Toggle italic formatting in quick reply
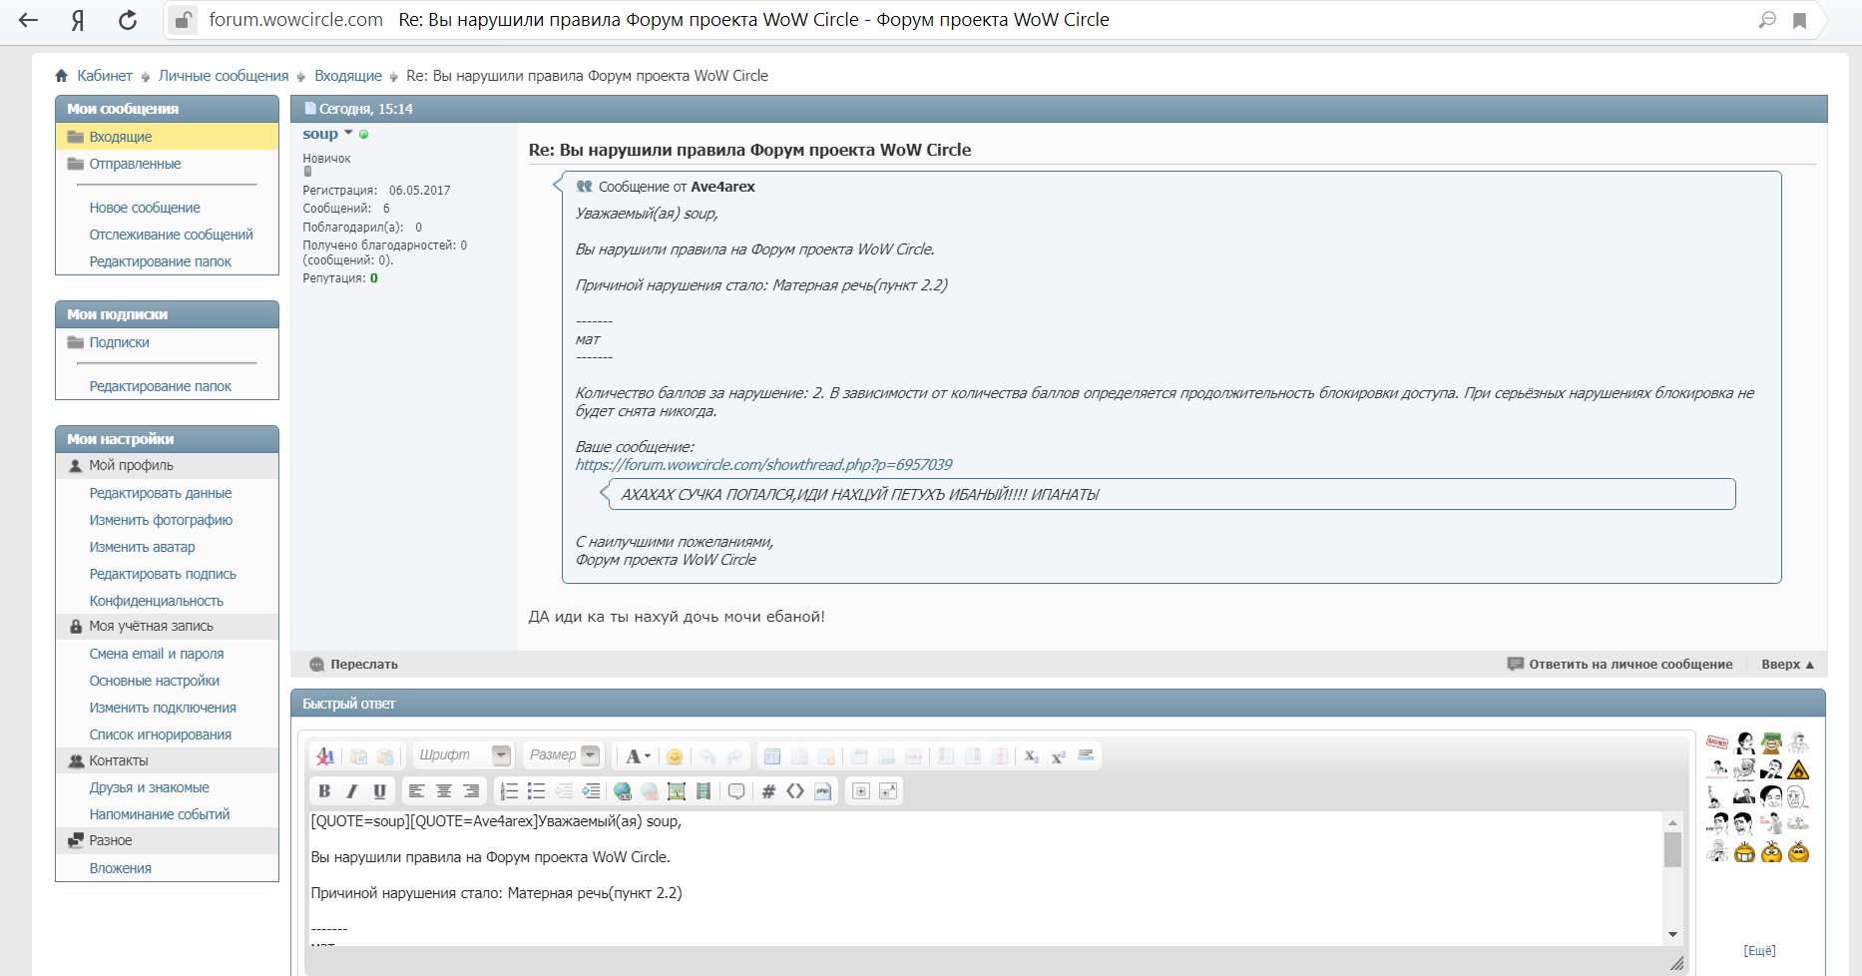1862x976 pixels. click(351, 791)
